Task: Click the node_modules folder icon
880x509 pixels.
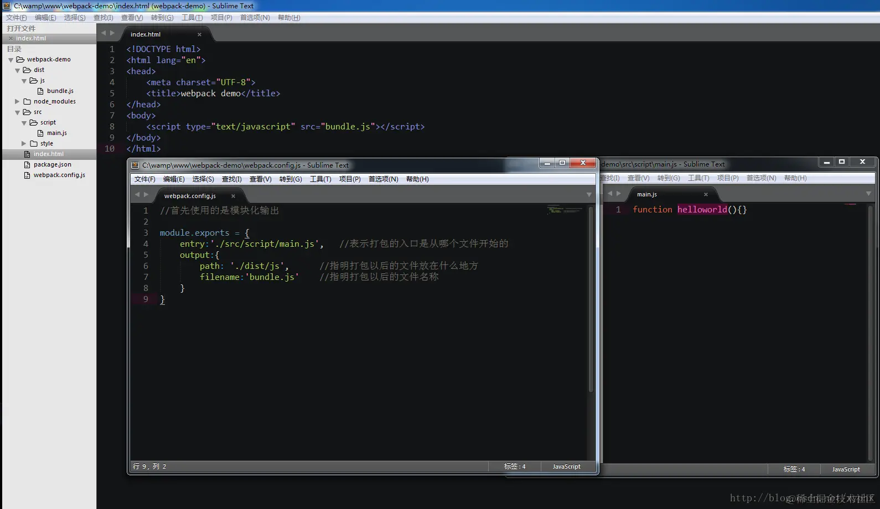Action: pyautogui.click(x=27, y=102)
